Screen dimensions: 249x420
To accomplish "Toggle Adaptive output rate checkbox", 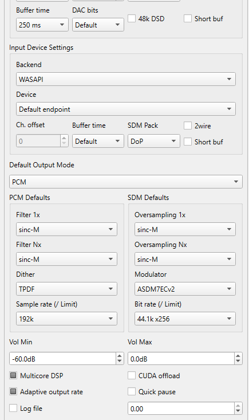I will 13,391.
